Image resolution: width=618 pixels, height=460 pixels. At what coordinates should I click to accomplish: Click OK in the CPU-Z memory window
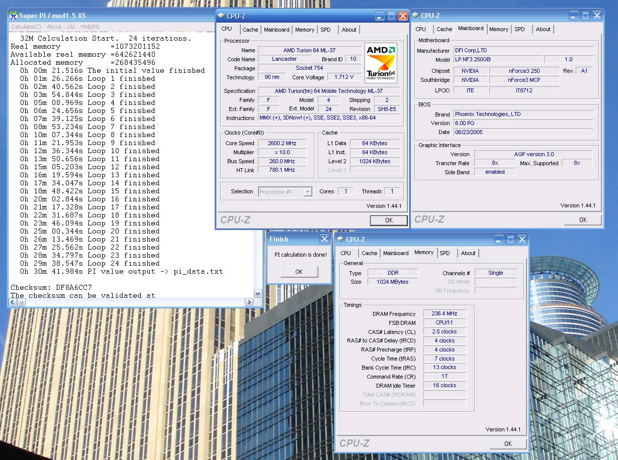pyautogui.click(x=508, y=443)
